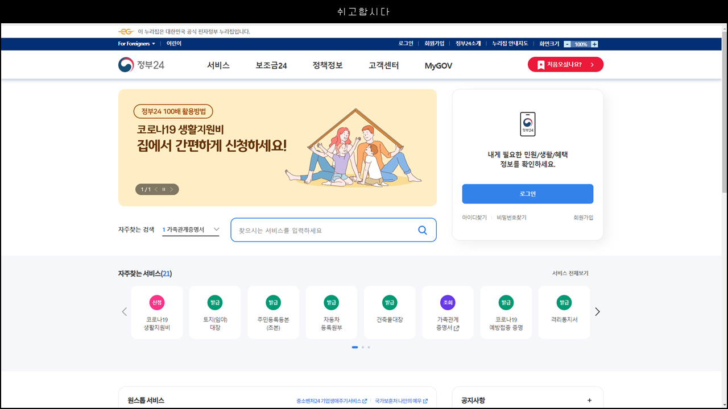Go to previous banner slide
728x409 pixels.
pos(156,189)
